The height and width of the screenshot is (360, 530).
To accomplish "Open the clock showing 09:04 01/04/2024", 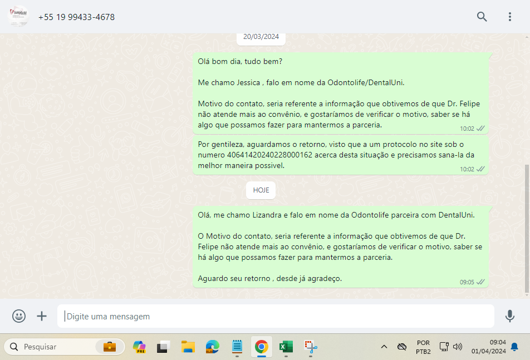I will 488,347.
